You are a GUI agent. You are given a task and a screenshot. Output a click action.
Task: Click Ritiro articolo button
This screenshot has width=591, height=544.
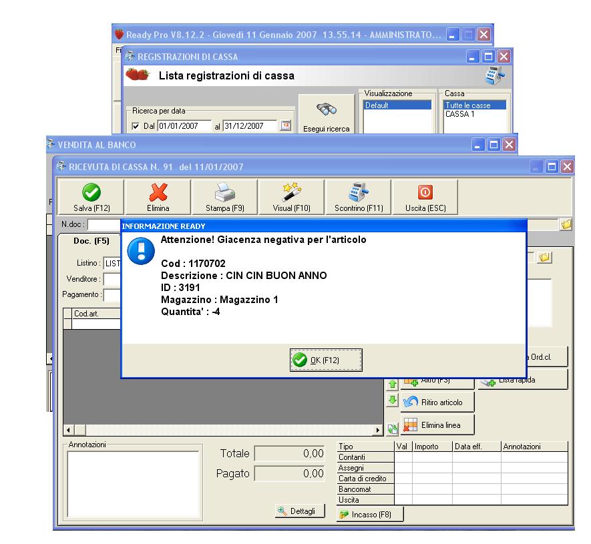point(437,402)
